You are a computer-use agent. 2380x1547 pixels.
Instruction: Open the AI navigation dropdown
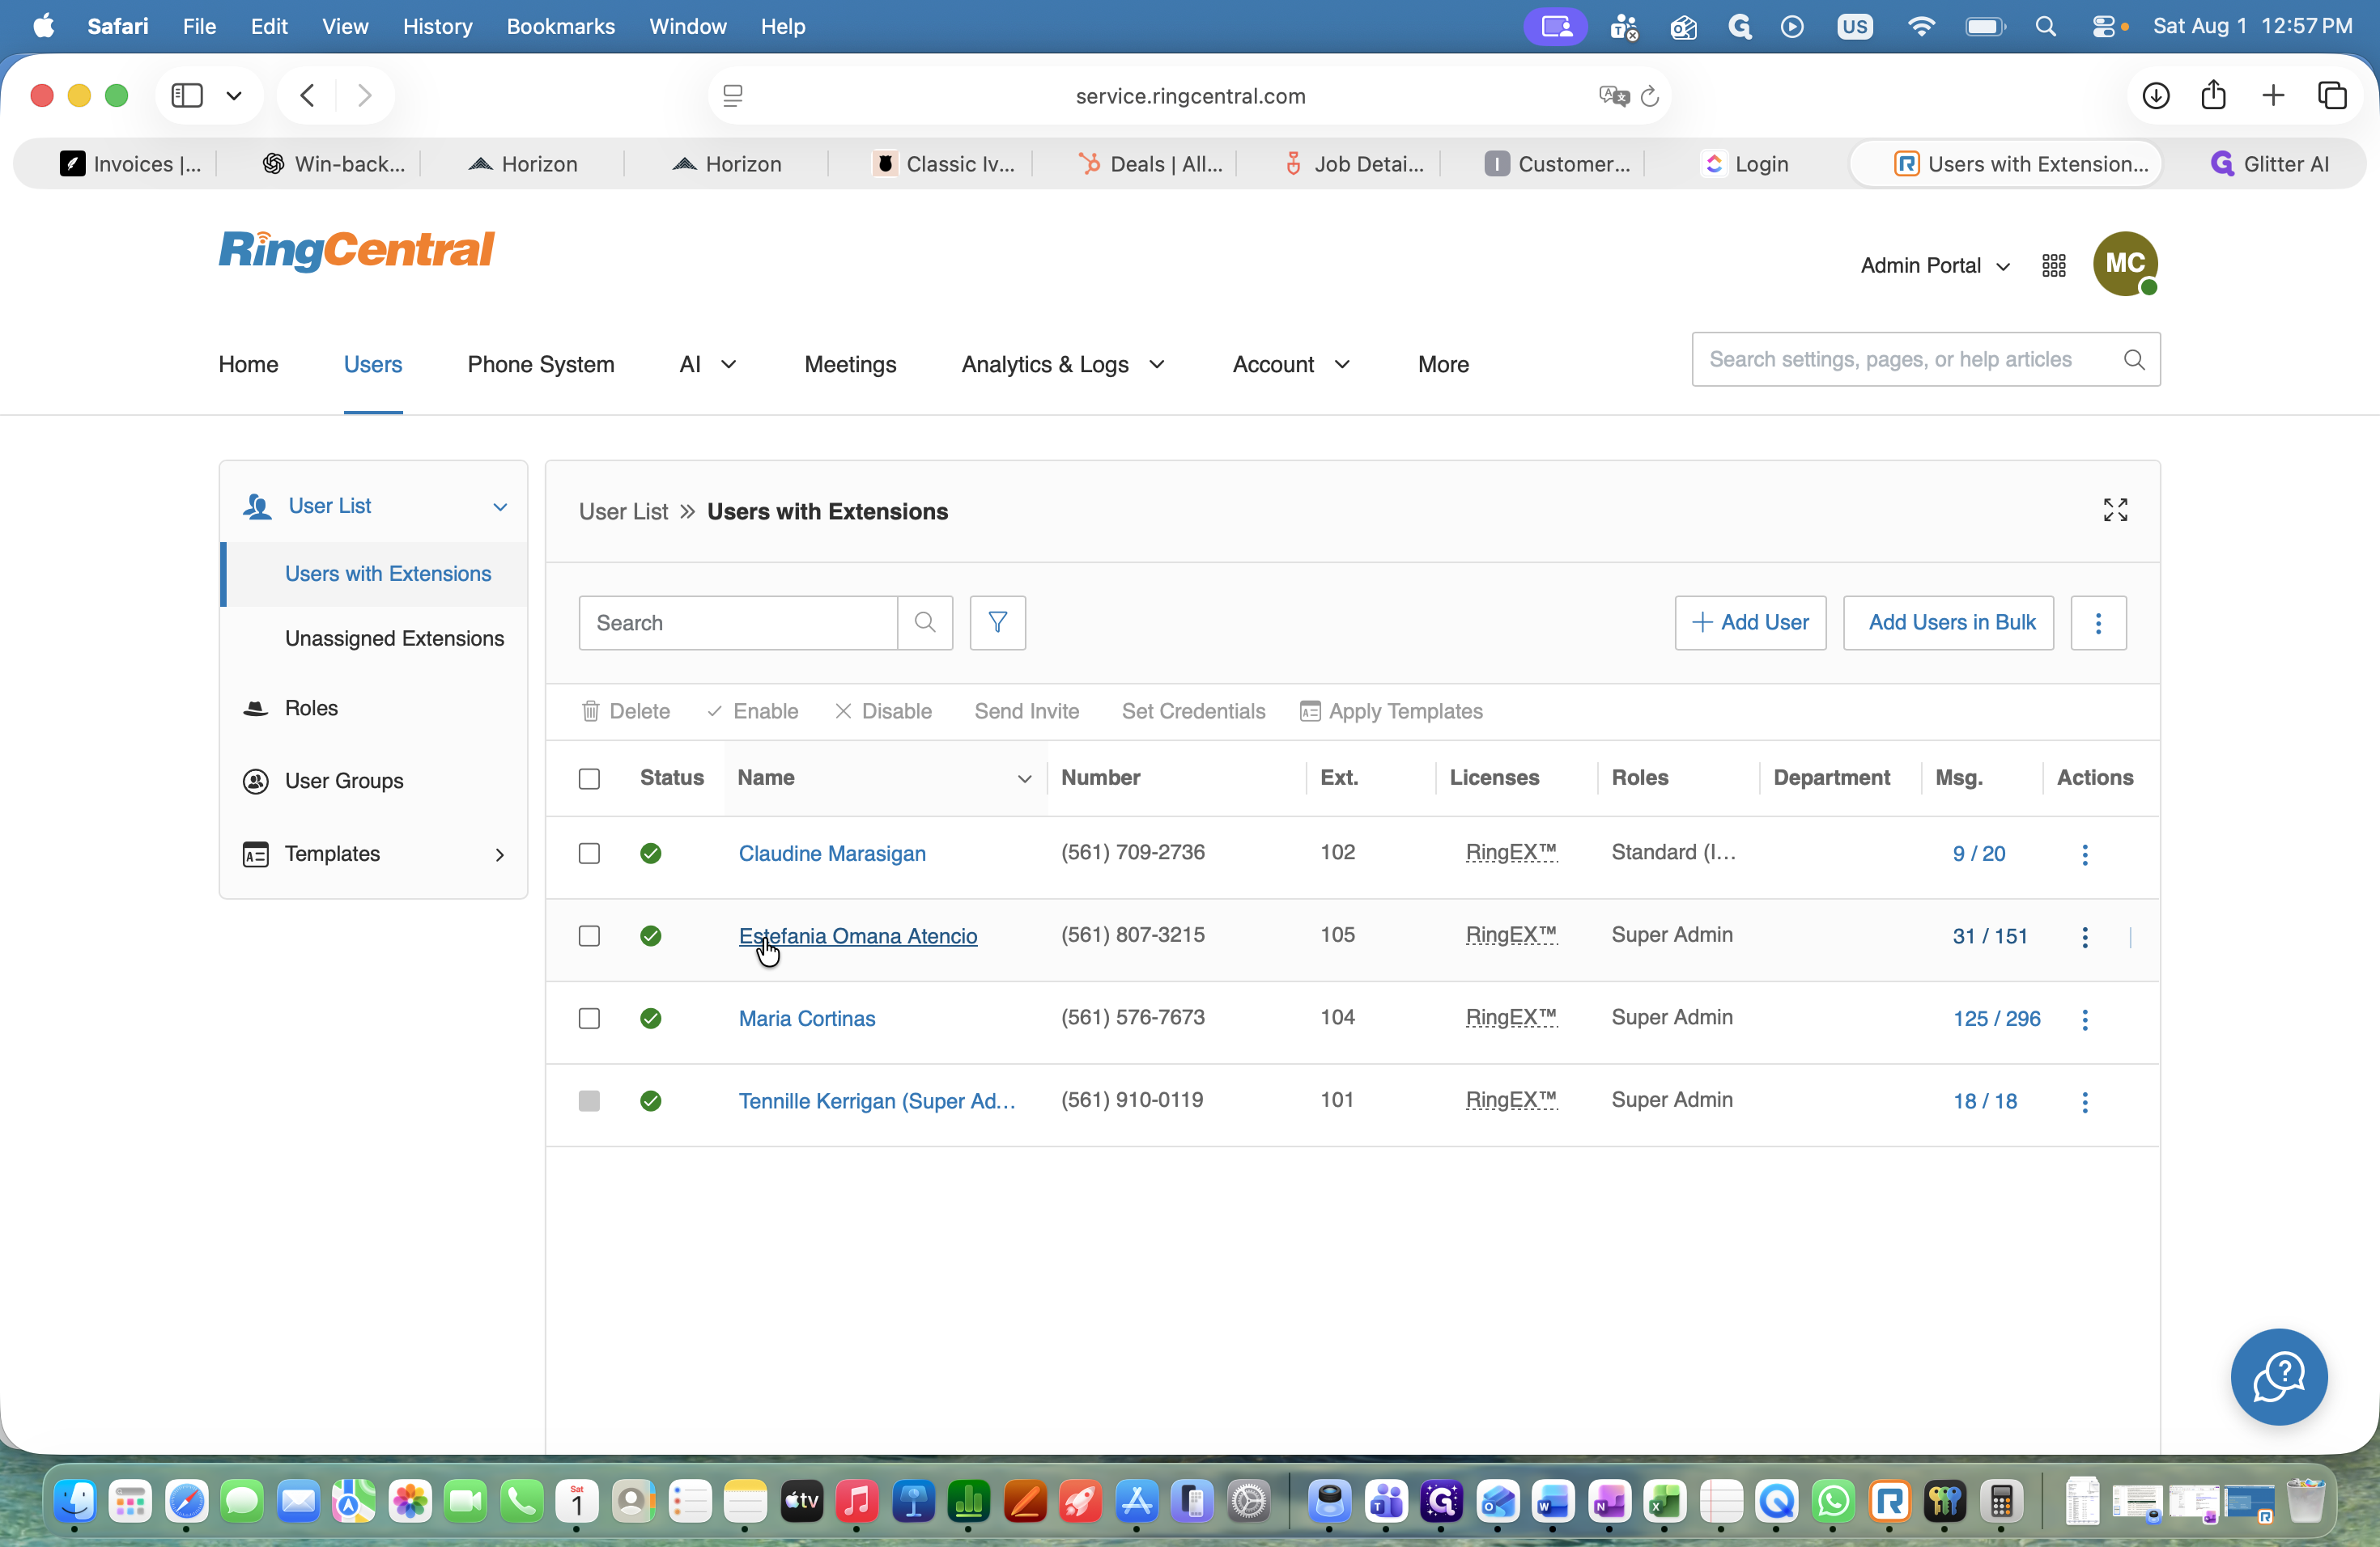click(x=707, y=365)
